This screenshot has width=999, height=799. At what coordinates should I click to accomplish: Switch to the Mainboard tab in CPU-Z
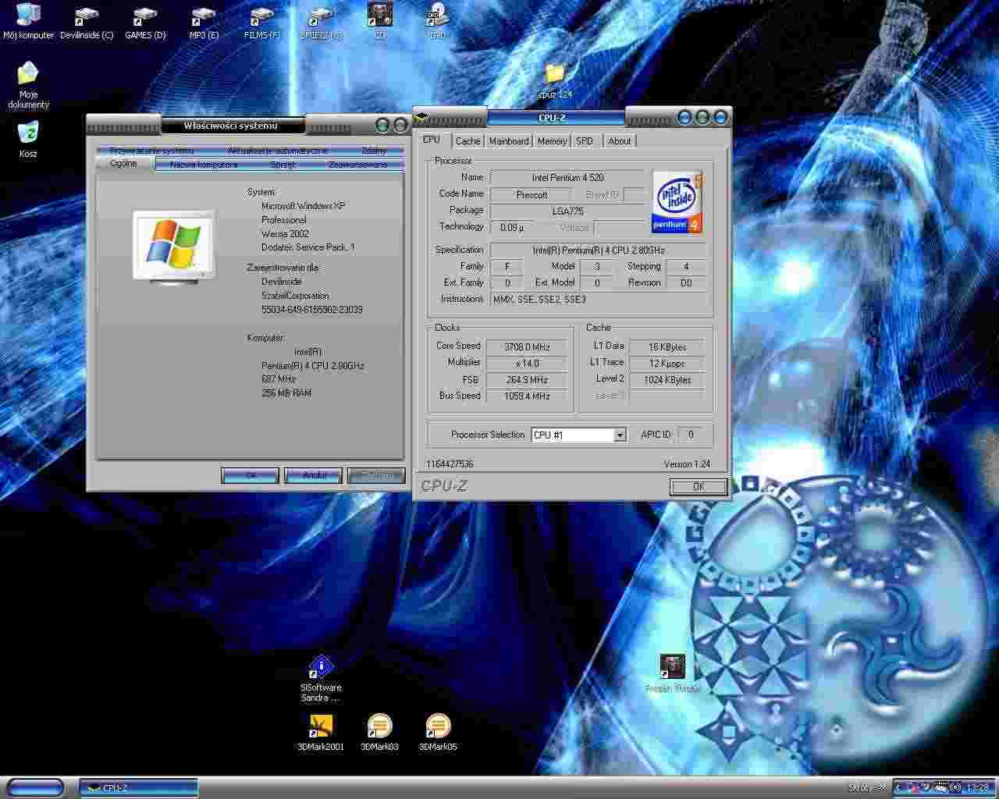(x=509, y=141)
